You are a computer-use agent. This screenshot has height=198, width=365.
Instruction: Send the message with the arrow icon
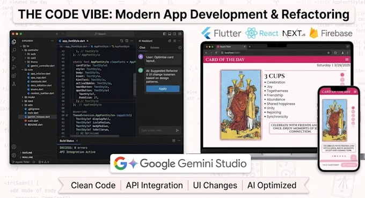pos(177,130)
